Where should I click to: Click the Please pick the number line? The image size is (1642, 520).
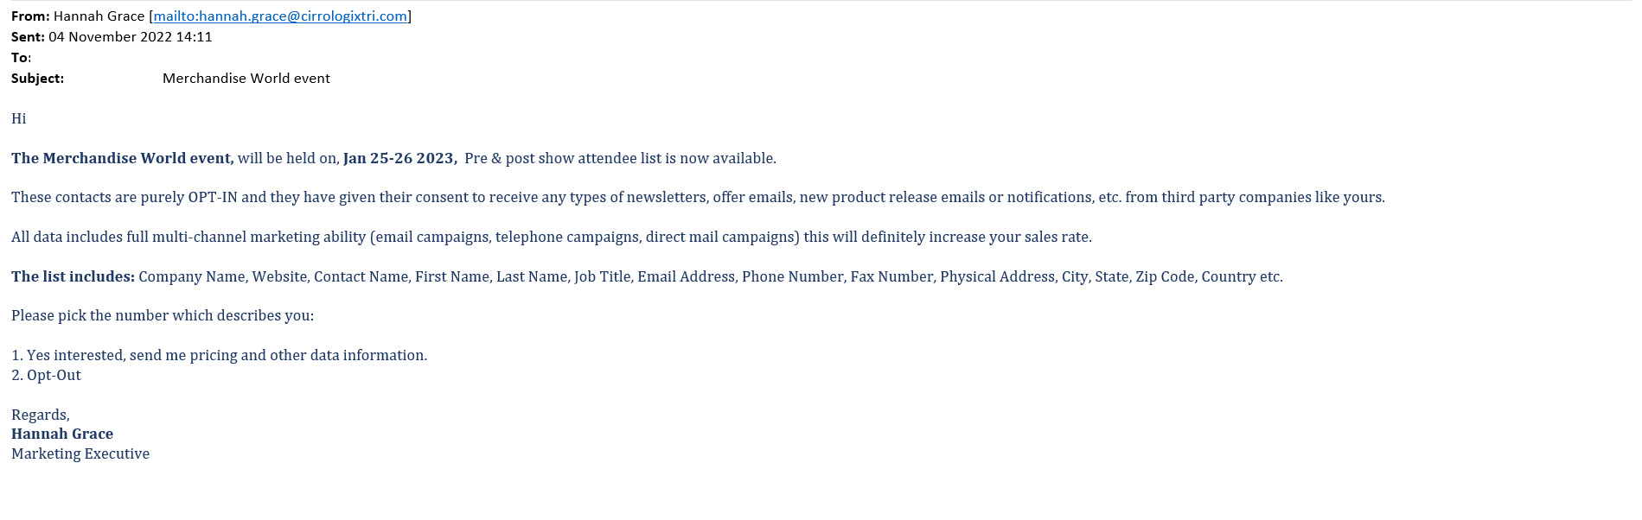[x=163, y=315]
